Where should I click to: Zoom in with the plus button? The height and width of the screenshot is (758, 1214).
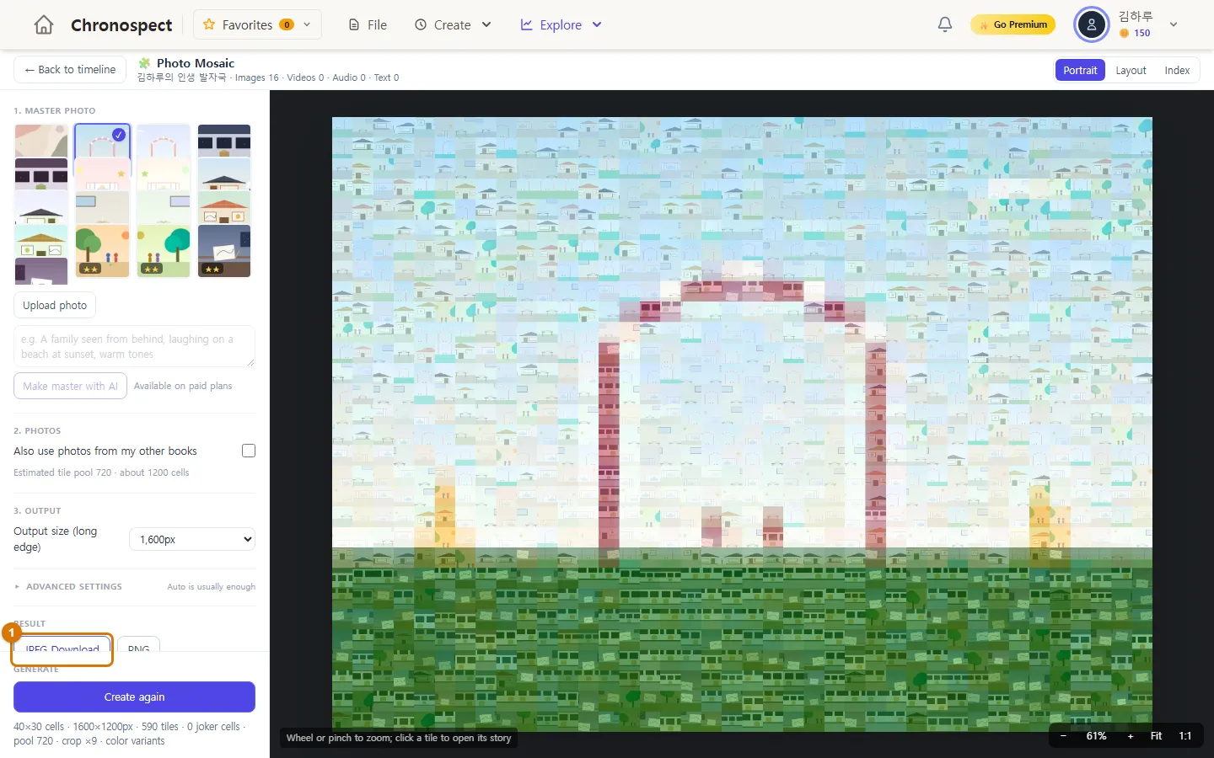[x=1131, y=736]
